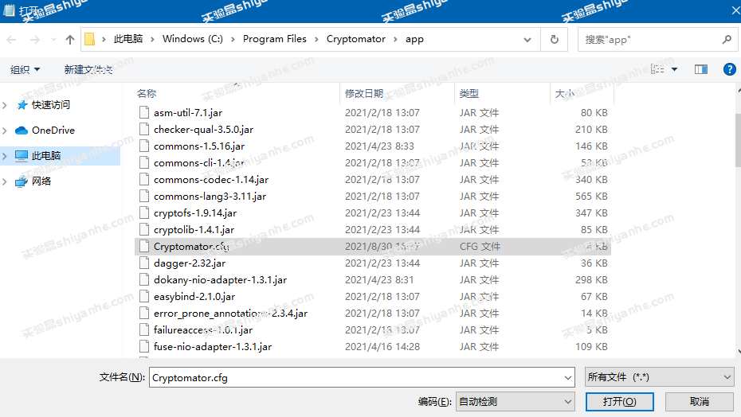Close the open dialog window
This screenshot has height=417, width=741.
pyautogui.click(x=735, y=11)
